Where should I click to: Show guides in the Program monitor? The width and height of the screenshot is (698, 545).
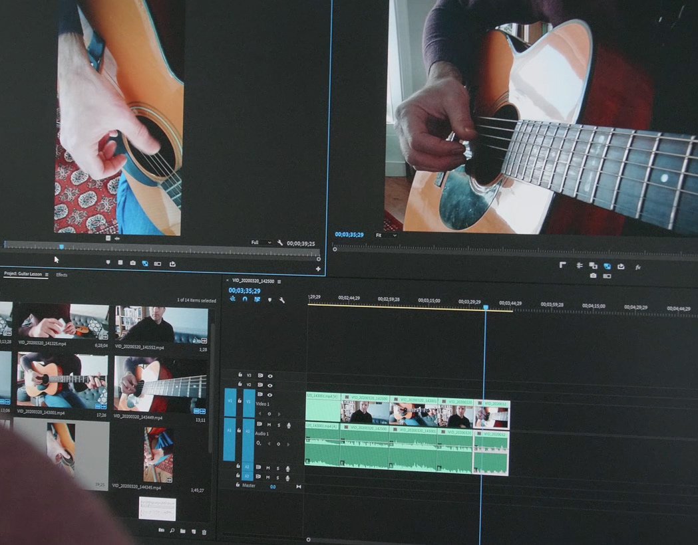pos(579,265)
